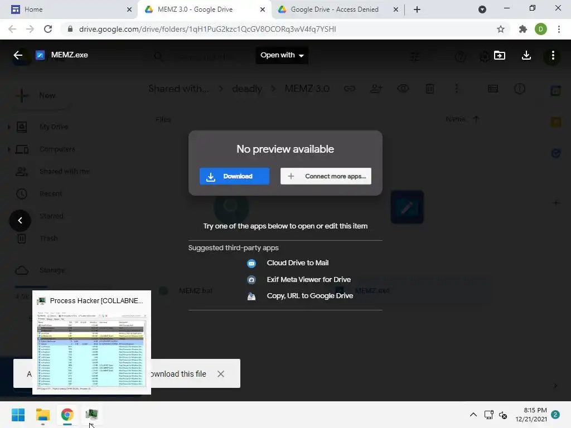
Task: Click the dimmed Drive settings gear icon
Action: [x=485, y=57]
